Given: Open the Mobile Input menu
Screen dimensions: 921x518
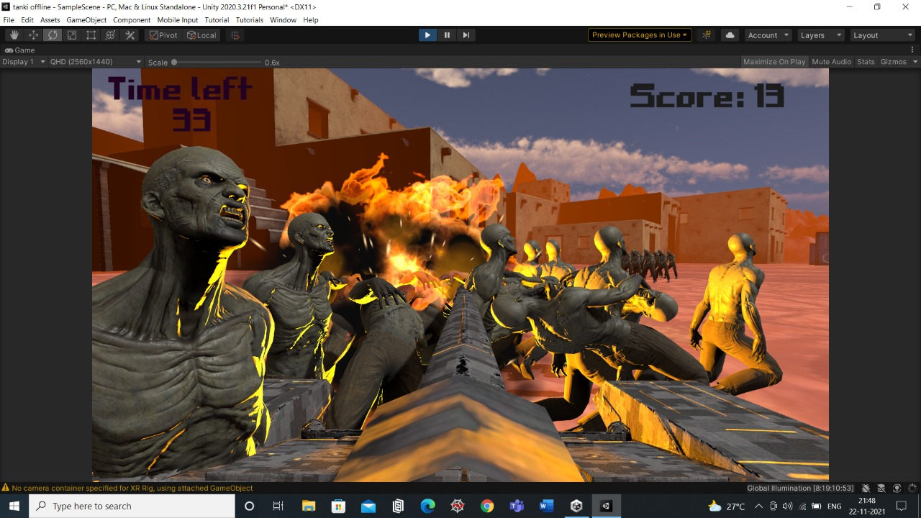Looking at the screenshot, I should pos(177,19).
